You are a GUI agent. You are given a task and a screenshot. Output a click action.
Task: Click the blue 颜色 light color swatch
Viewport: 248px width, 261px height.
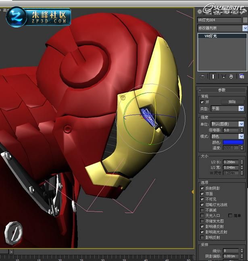(233, 142)
